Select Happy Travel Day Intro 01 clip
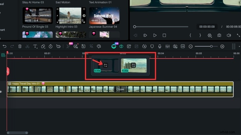Viewport: 241px width, 135px height. tap(120, 89)
